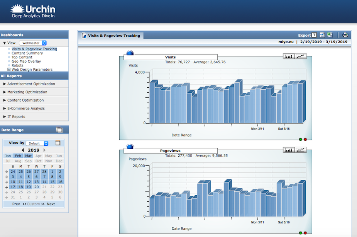Select the whole week starting on the 3rd
Screen dimensions: 357x237
point(7,177)
